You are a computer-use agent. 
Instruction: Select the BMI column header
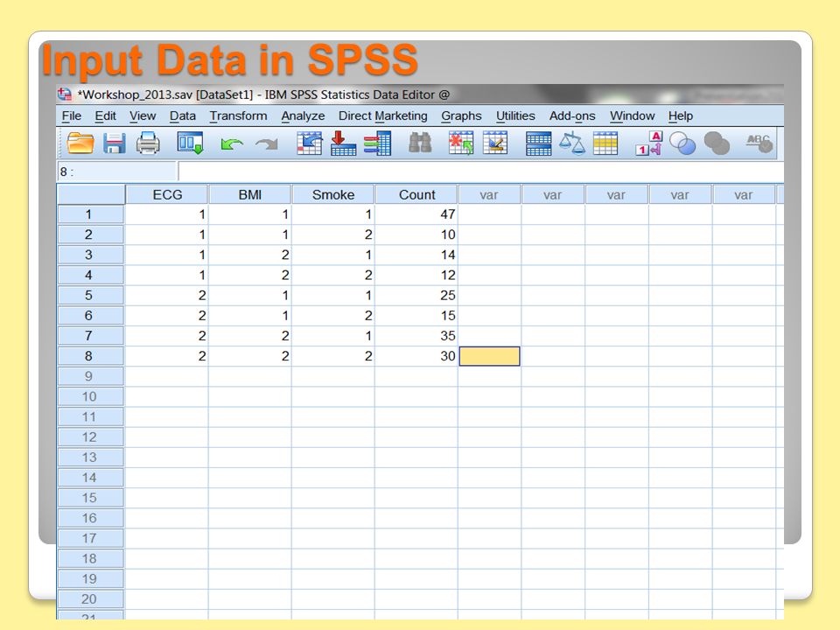click(250, 194)
